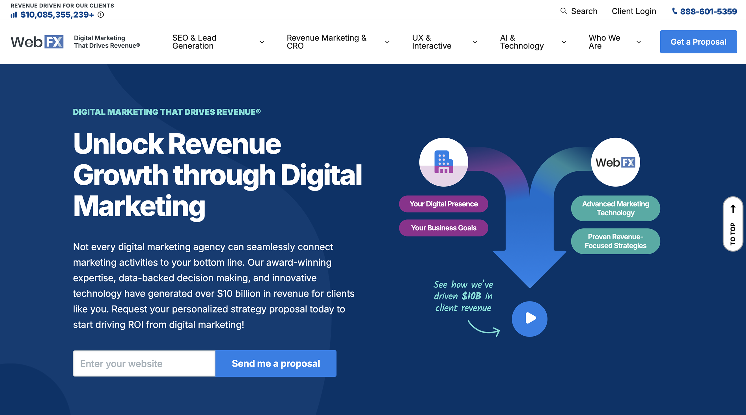Image resolution: width=746 pixels, height=415 pixels.
Task: Expand the AI & Technology chevron
Action: tap(564, 42)
